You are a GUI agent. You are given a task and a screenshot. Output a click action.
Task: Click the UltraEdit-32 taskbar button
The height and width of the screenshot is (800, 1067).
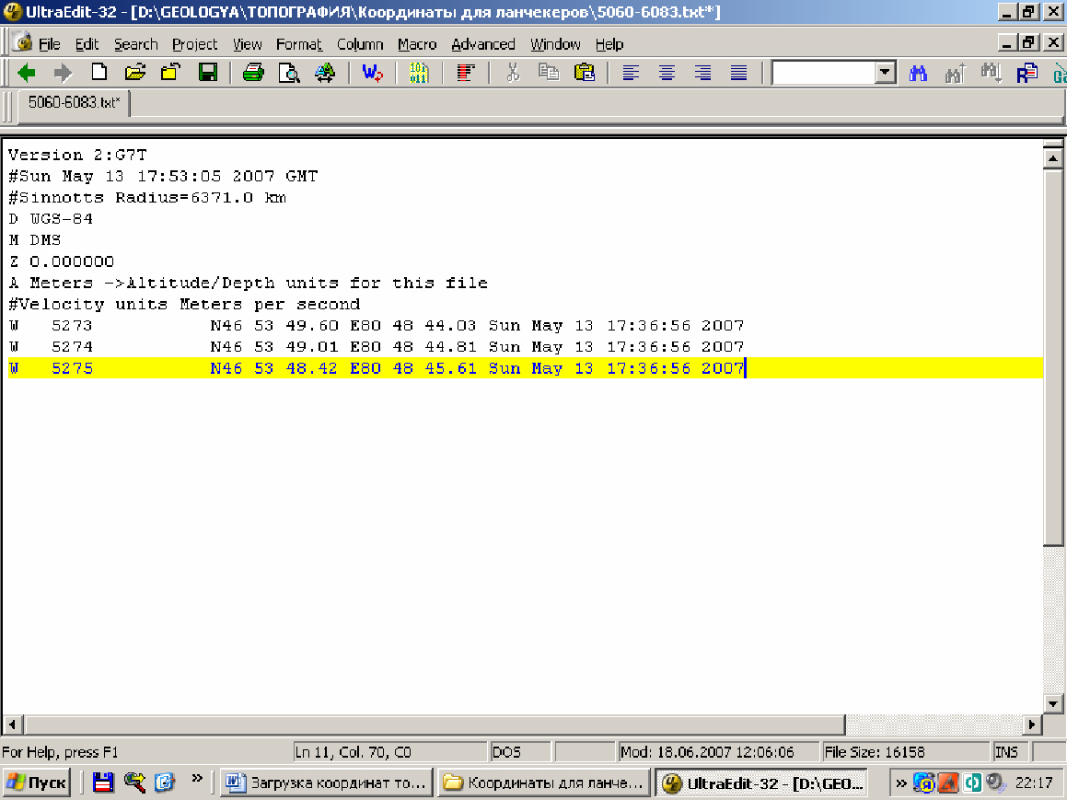click(760, 783)
